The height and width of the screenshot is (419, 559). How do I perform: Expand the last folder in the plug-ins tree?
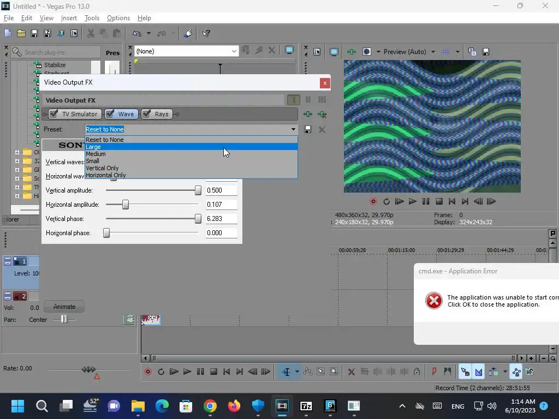(x=17, y=196)
